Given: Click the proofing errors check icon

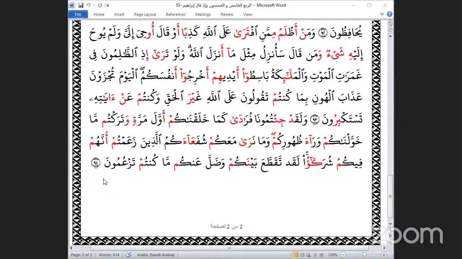Looking at the screenshot, I should (x=128, y=255).
